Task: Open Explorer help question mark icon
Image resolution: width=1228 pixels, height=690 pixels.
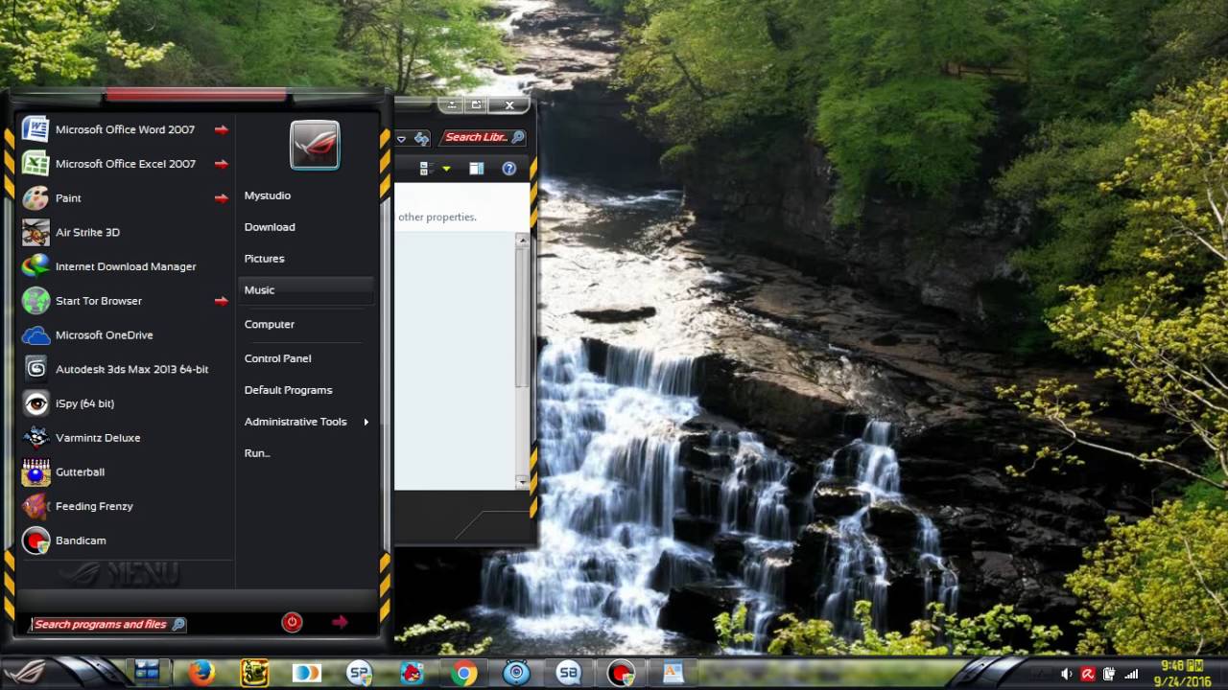Action: pos(508,169)
